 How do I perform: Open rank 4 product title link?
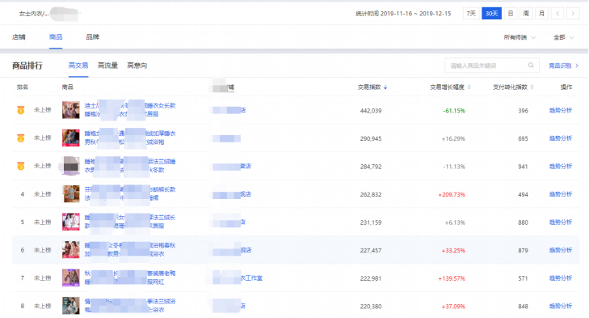pyautogui.click(x=130, y=193)
